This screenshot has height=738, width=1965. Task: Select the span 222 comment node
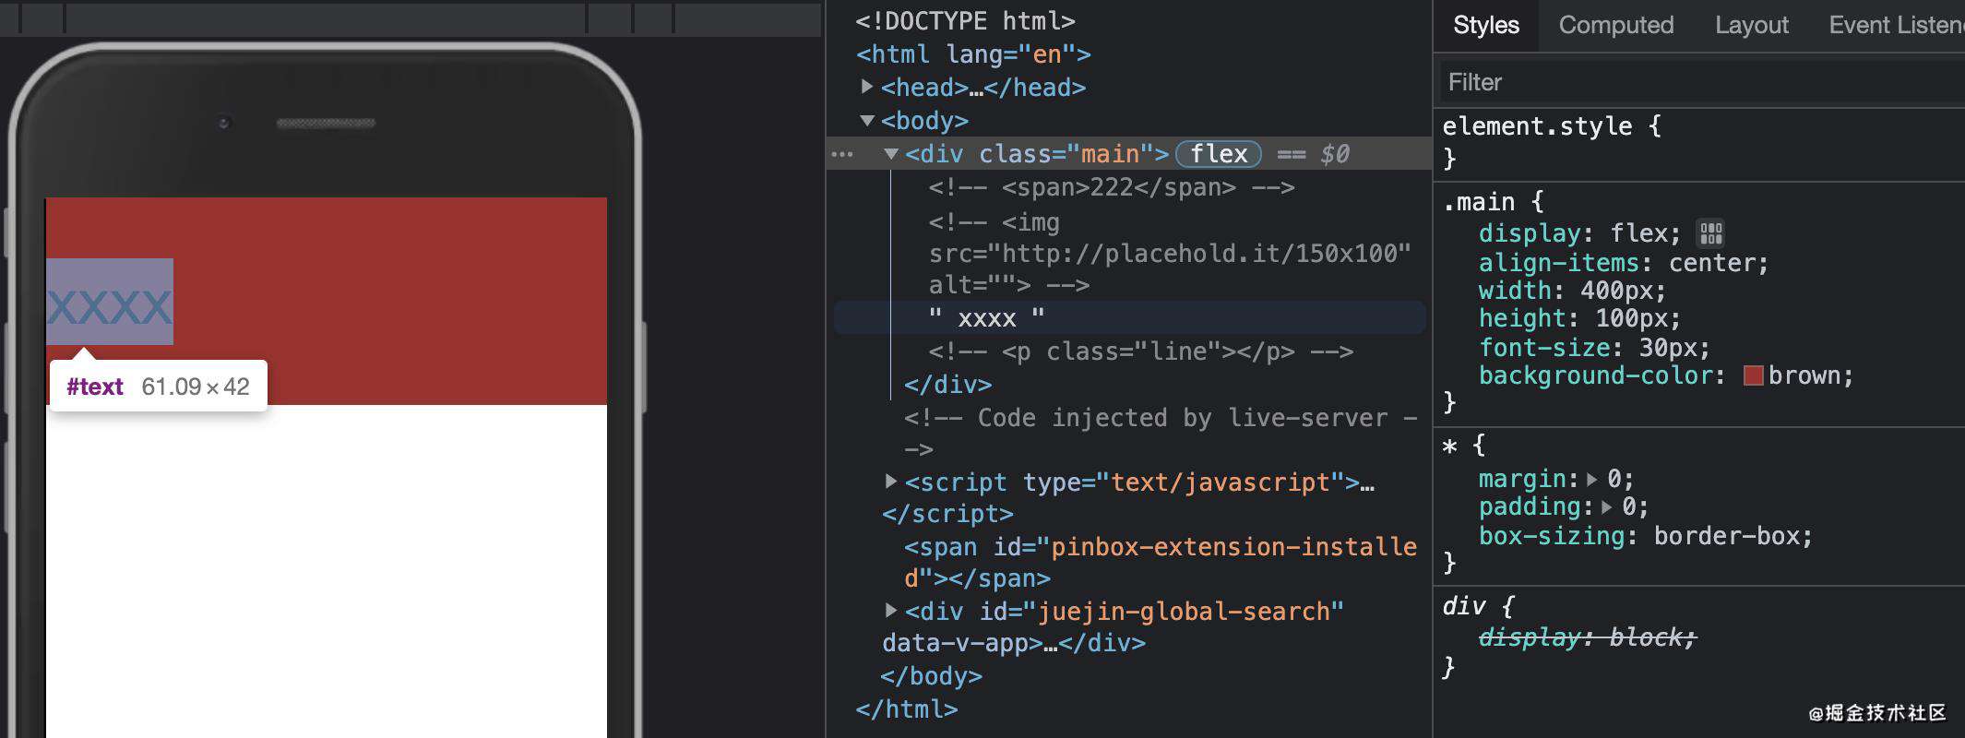1112,187
